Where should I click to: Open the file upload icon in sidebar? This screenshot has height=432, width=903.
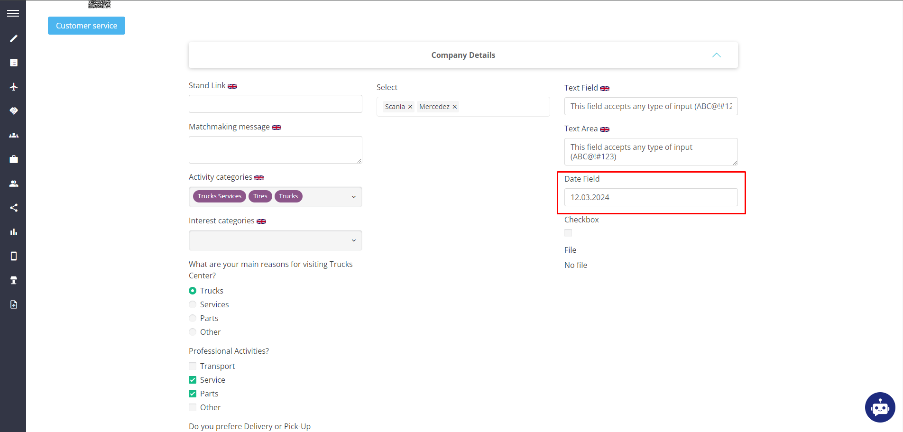(x=13, y=304)
